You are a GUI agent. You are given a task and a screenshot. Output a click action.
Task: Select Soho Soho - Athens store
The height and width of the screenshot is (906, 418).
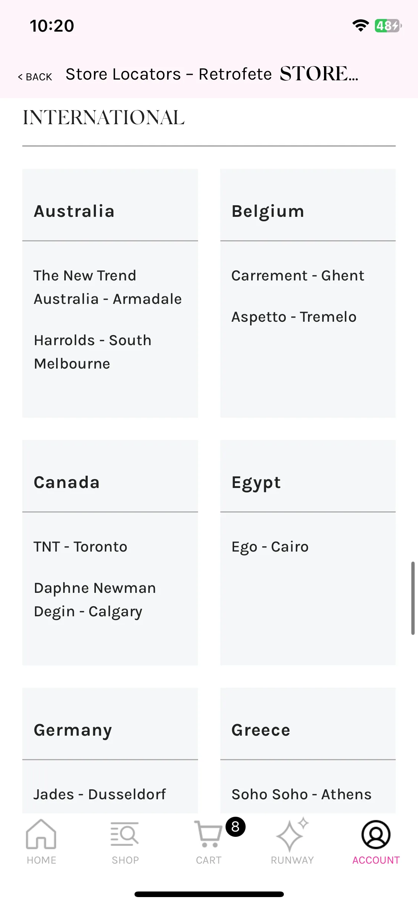[301, 794]
